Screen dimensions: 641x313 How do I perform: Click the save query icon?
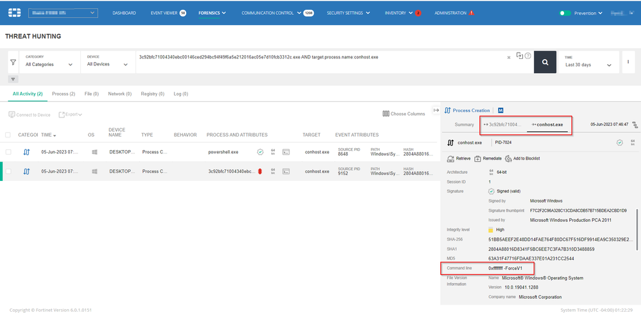click(520, 56)
